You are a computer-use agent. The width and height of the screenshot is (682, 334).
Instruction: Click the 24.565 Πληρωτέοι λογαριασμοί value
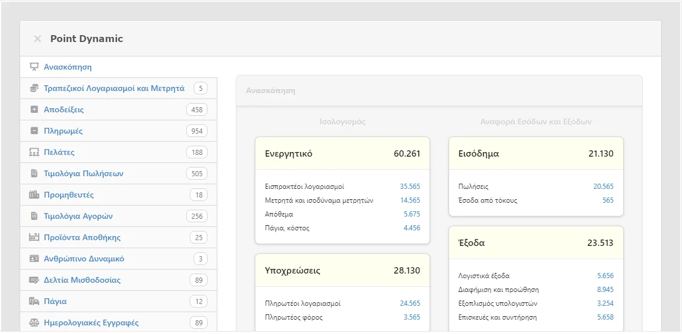[x=410, y=303]
